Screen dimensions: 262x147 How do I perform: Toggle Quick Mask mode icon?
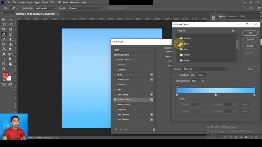tap(4, 85)
